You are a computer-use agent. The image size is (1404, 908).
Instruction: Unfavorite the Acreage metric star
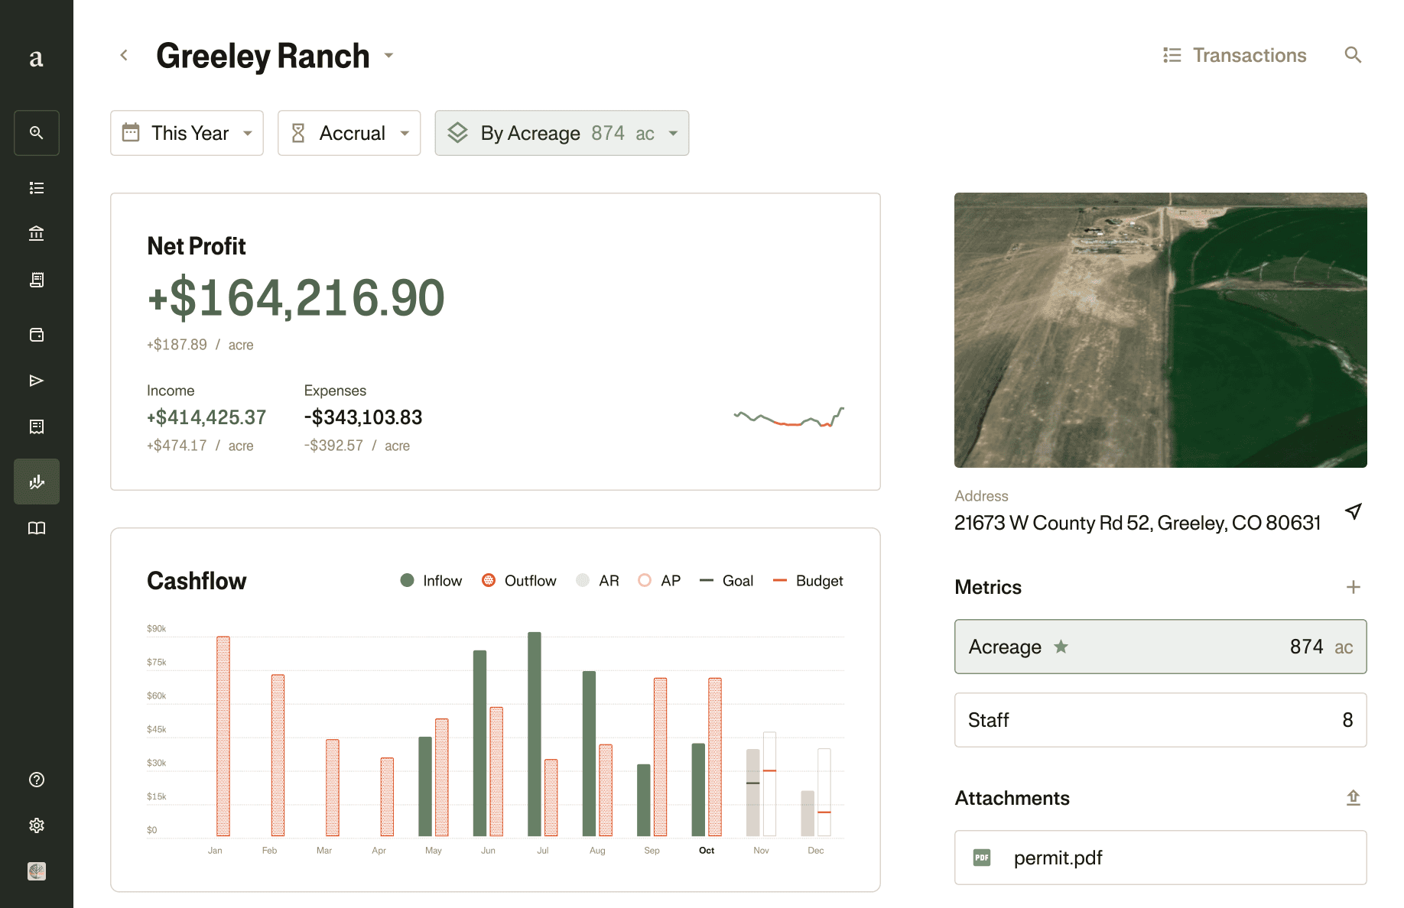click(1061, 647)
